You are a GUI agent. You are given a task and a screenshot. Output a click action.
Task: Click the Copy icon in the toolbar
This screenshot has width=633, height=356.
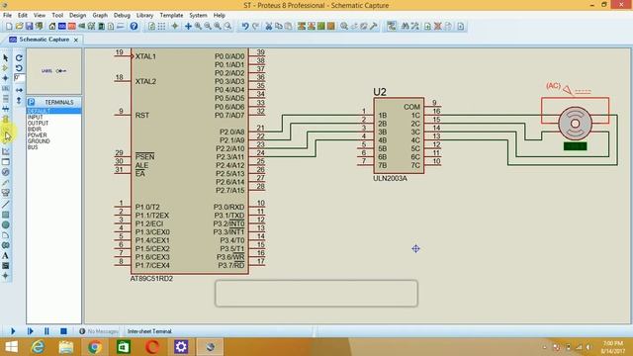(x=279, y=27)
